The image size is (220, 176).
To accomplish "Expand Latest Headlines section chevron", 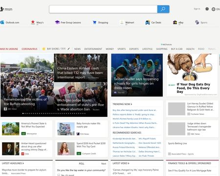I will pyautogui.click(x=23, y=163).
